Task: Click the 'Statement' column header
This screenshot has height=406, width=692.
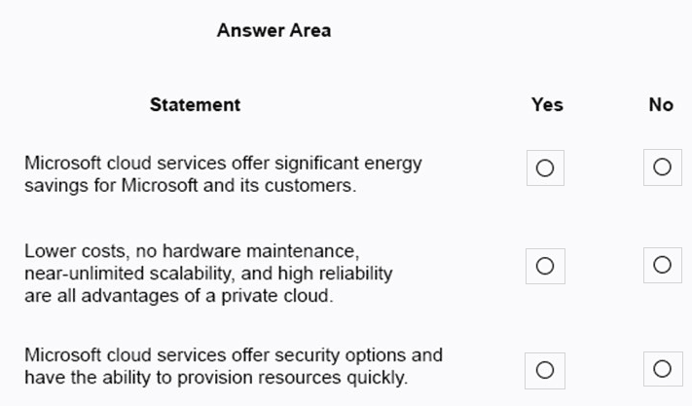Action: click(x=195, y=104)
